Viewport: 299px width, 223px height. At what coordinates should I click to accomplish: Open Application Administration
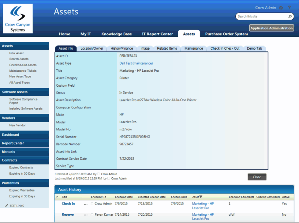coord(271,28)
